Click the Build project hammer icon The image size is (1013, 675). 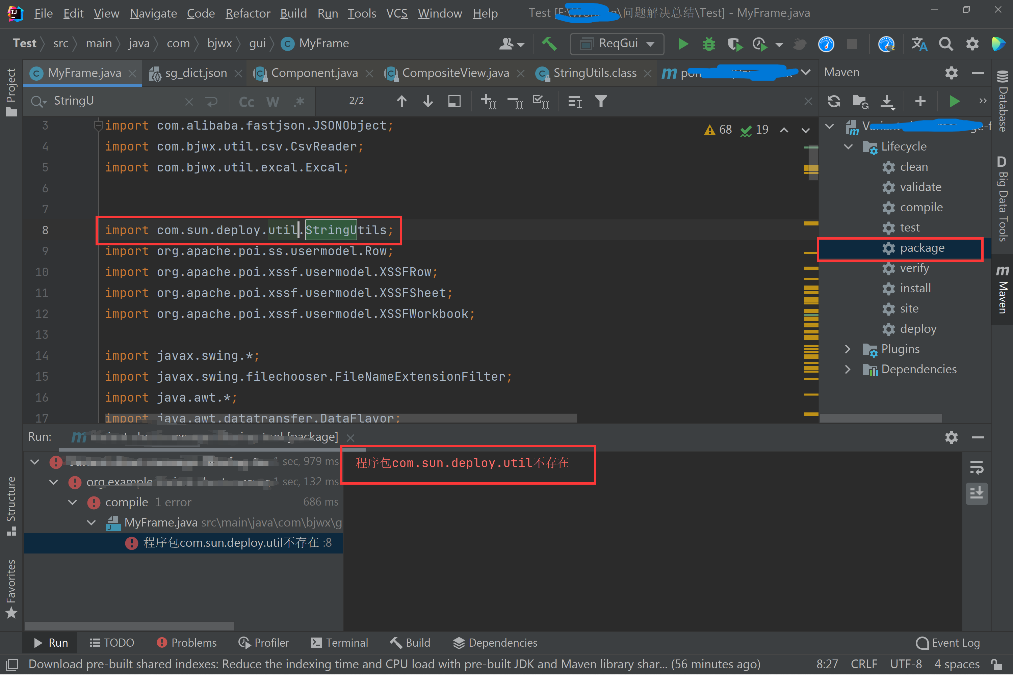tap(549, 44)
